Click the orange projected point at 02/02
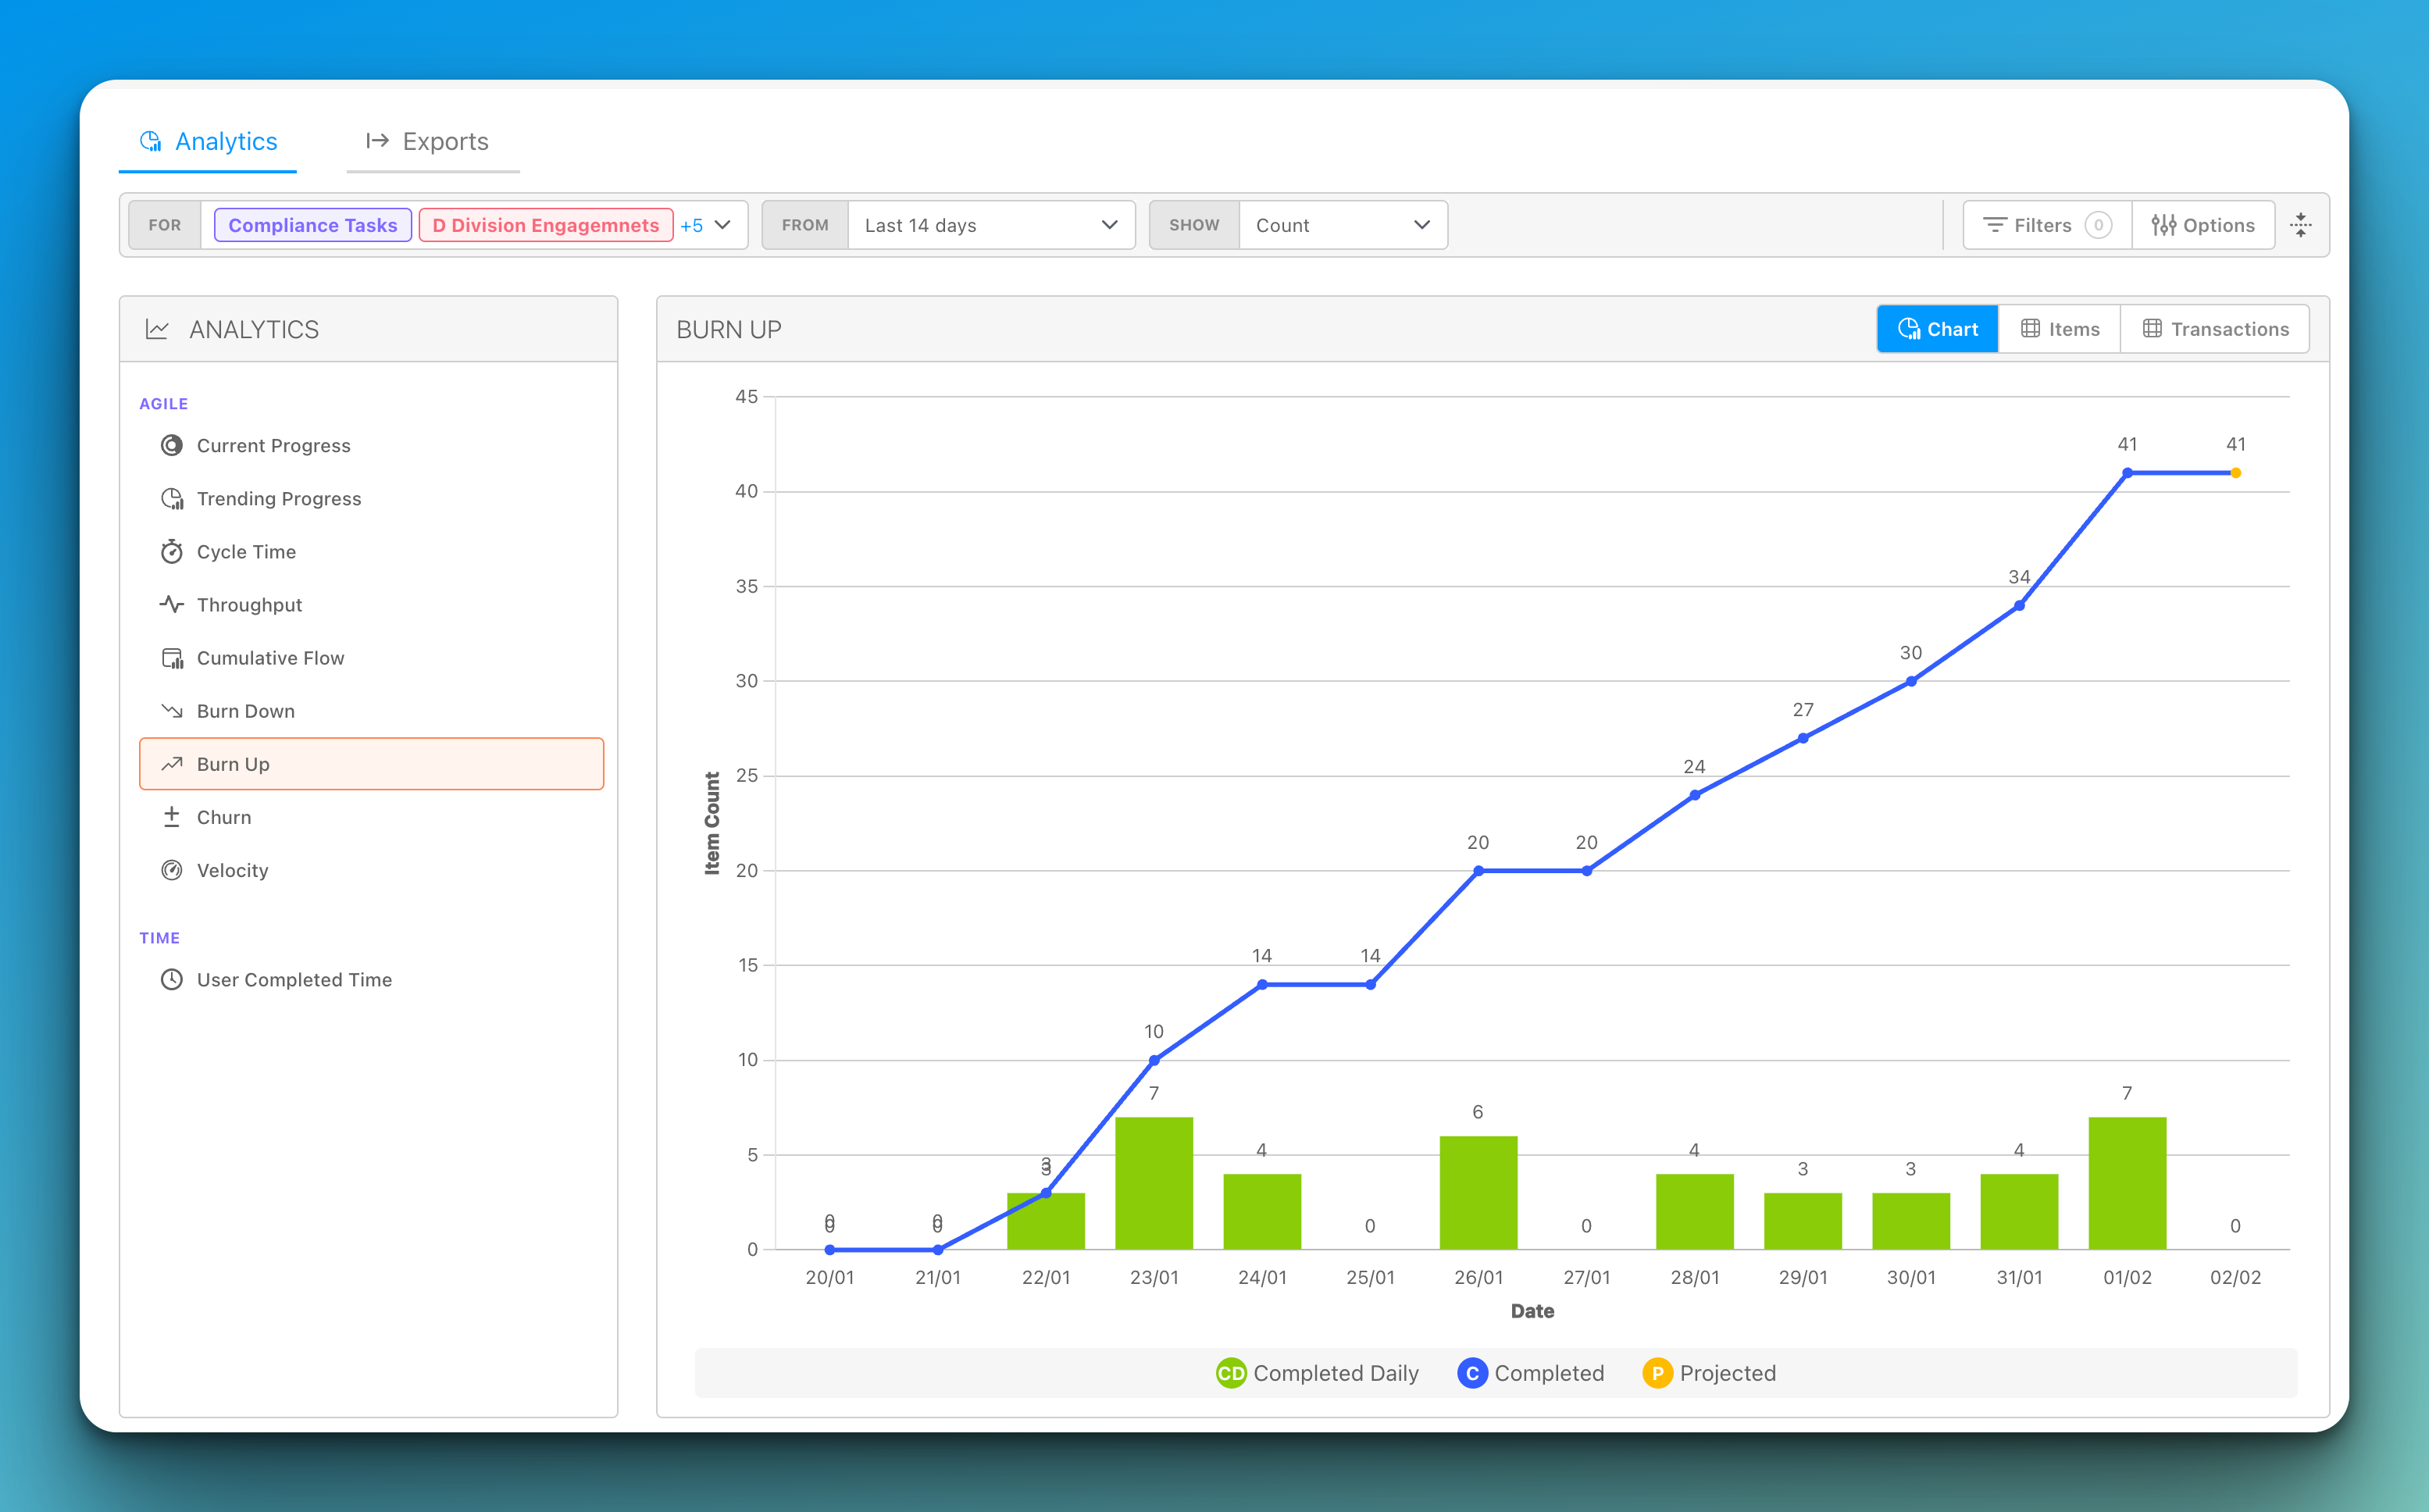Screen dimensions: 2429x1512 (2236, 473)
